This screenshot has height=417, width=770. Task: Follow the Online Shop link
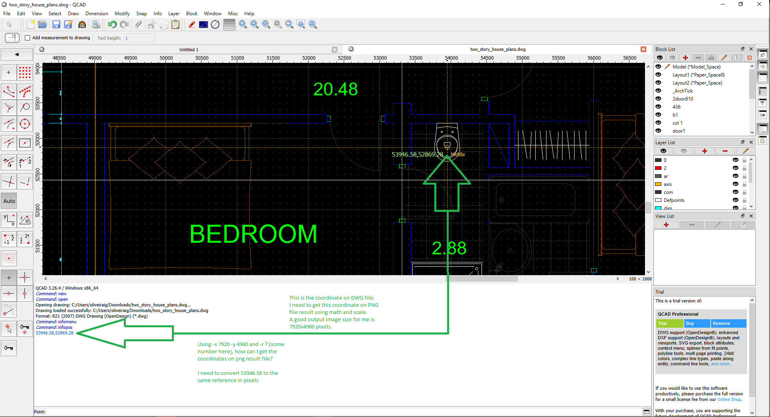(729, 399)
